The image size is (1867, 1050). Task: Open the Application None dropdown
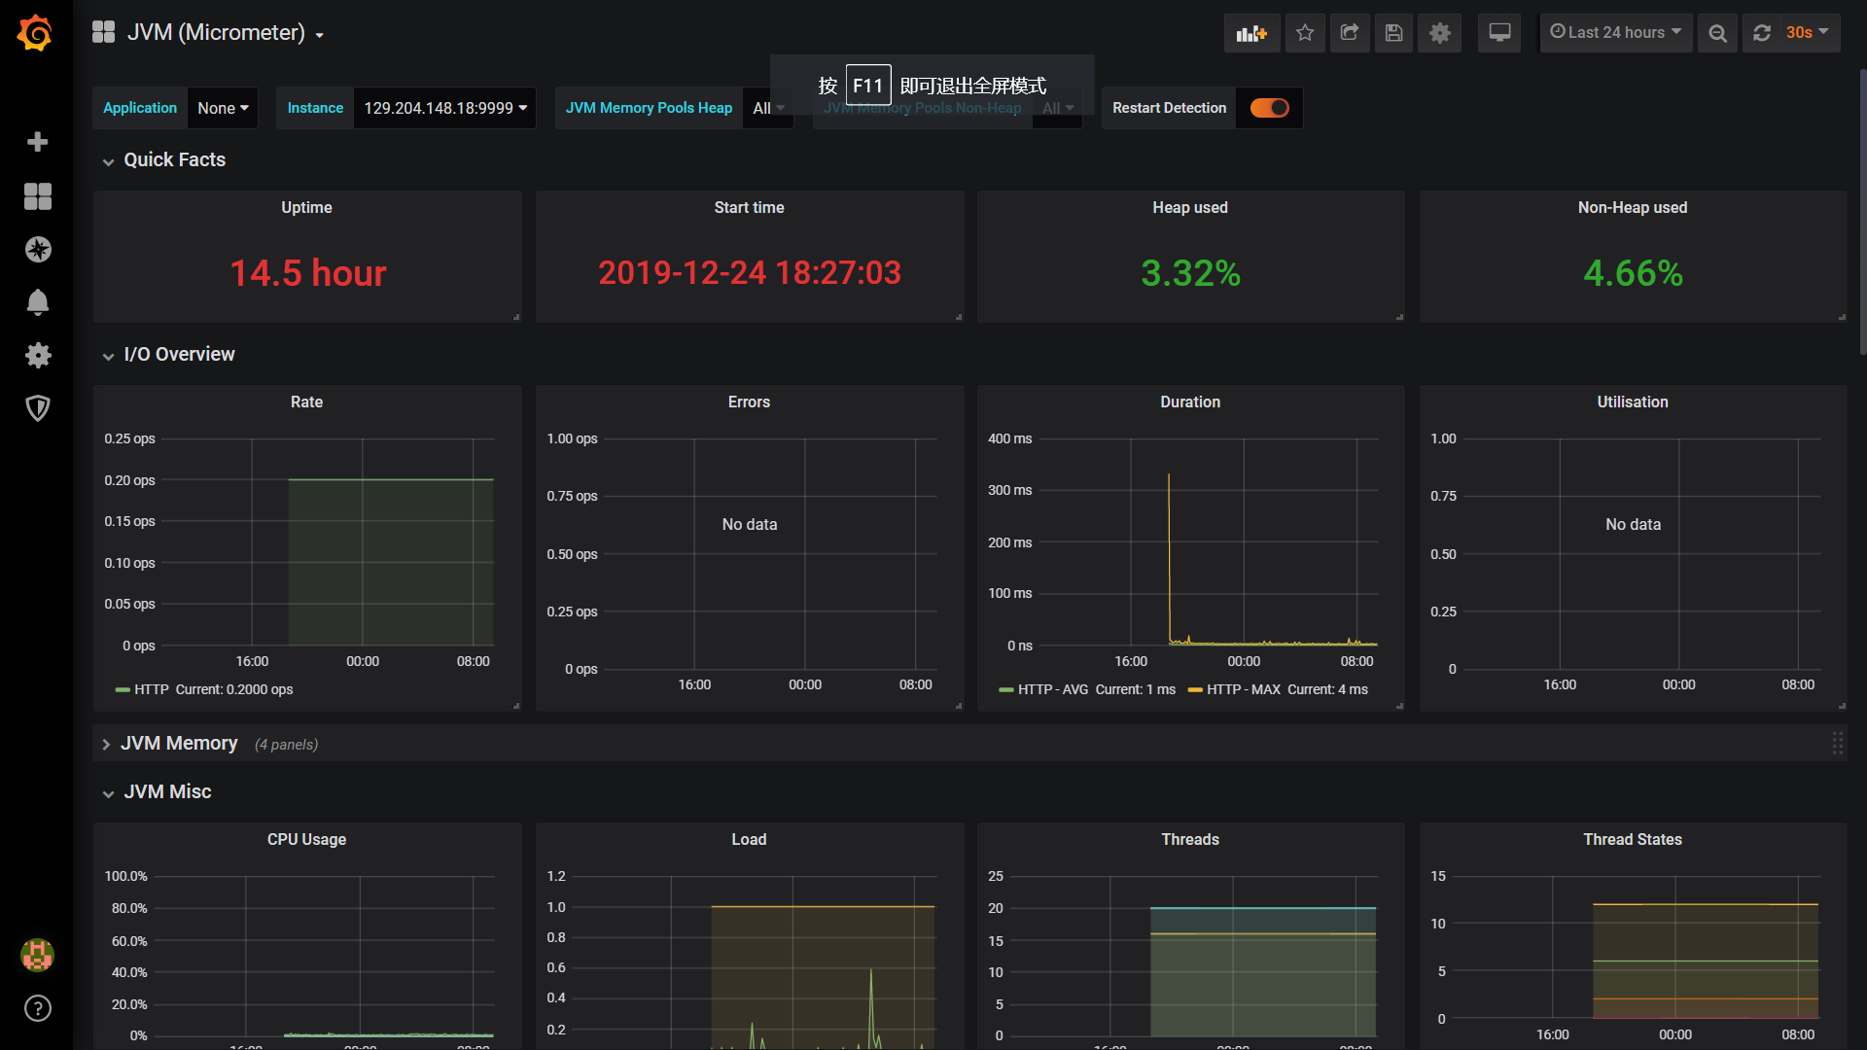[223, 108]
